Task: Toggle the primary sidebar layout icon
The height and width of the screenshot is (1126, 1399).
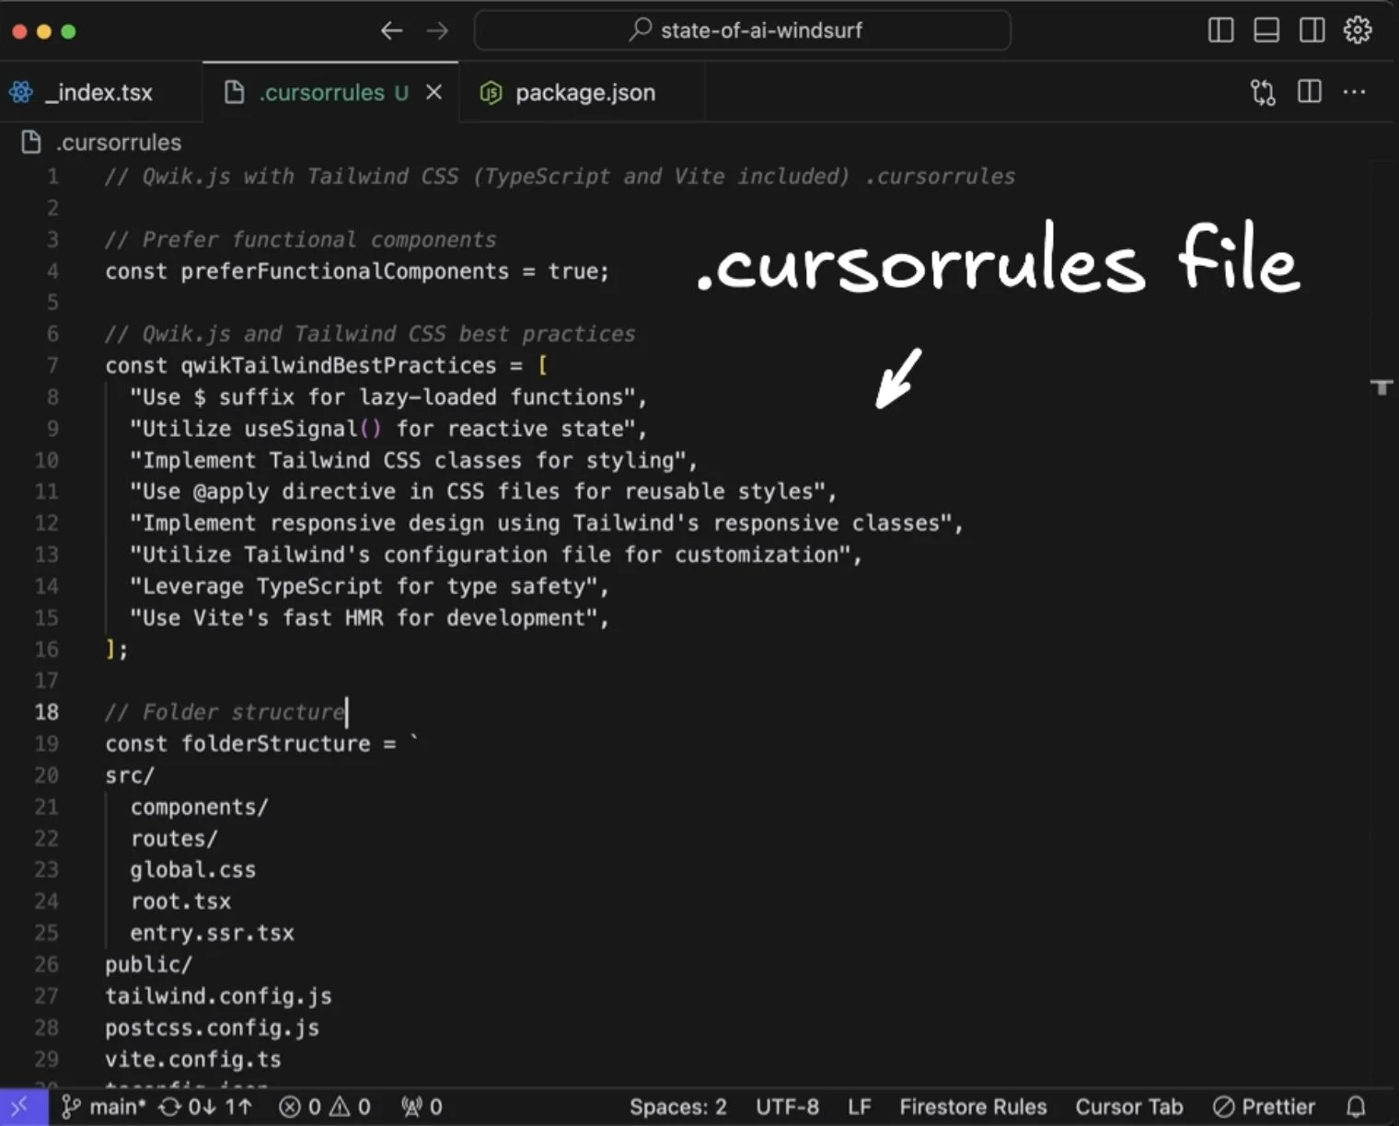Action: pos(1220,30)
